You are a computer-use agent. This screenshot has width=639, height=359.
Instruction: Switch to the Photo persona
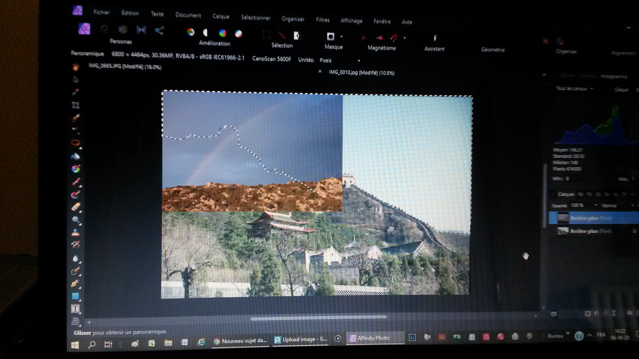(x=84, y=28)
